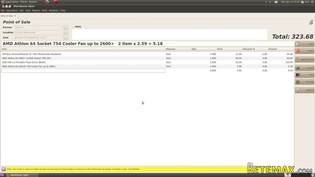Click inside the Note text area
Screen dimensions: 315x177
(169, 34)
